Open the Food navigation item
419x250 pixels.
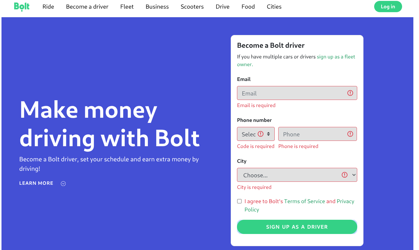click(248, 7)
